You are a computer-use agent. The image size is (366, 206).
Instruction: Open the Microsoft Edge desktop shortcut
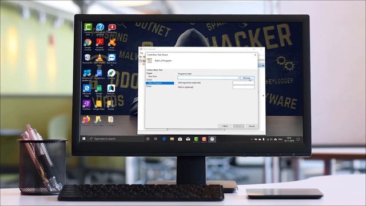click(87, 90)
